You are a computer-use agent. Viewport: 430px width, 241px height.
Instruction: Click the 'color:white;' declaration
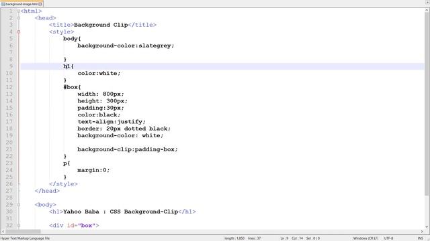pos(99,73)
